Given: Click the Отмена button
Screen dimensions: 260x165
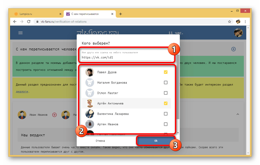Looking at the screenshot, I should coord(100,141).
